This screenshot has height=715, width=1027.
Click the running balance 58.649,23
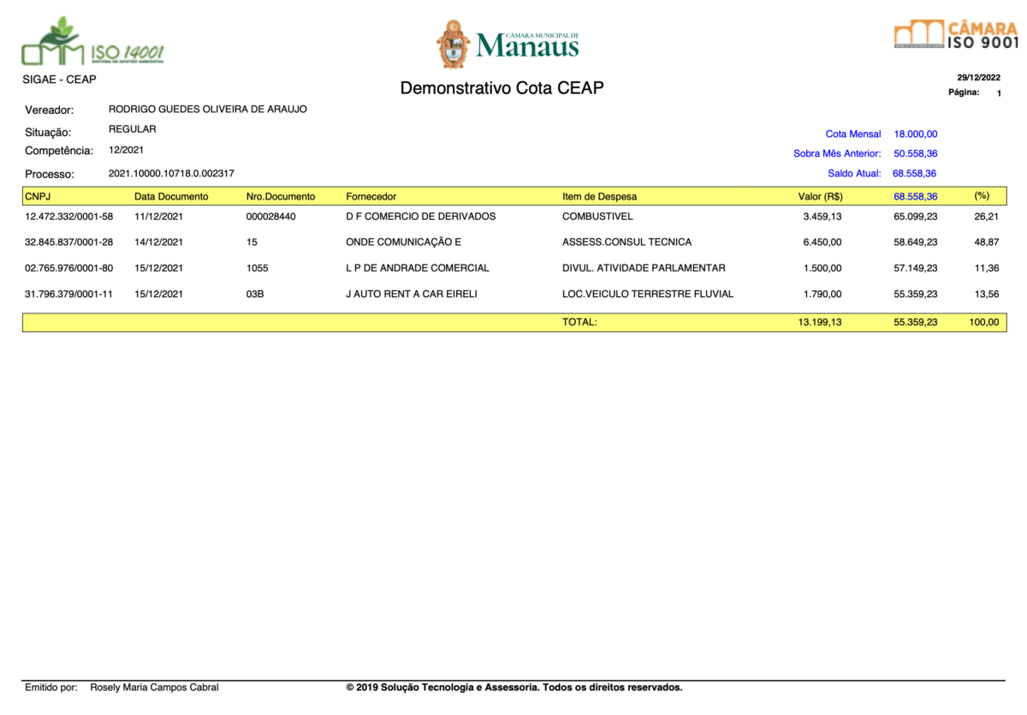(x=916, y=242)
